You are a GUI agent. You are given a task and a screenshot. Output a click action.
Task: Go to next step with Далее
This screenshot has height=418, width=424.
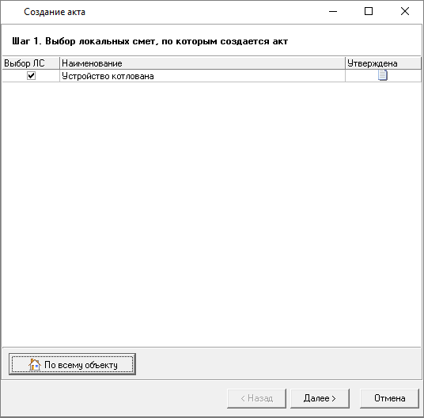click(320, 398)
